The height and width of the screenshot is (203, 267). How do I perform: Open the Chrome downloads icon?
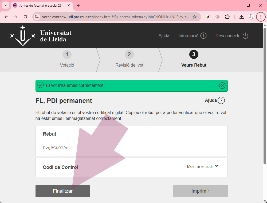coord(241,17)
